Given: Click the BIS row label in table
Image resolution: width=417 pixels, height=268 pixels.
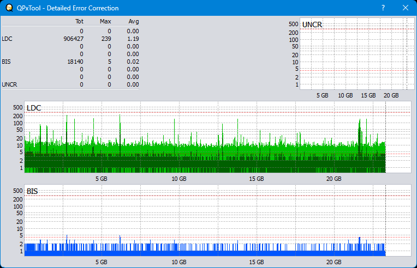Looking at the screenshot, I should pos(6,62).
